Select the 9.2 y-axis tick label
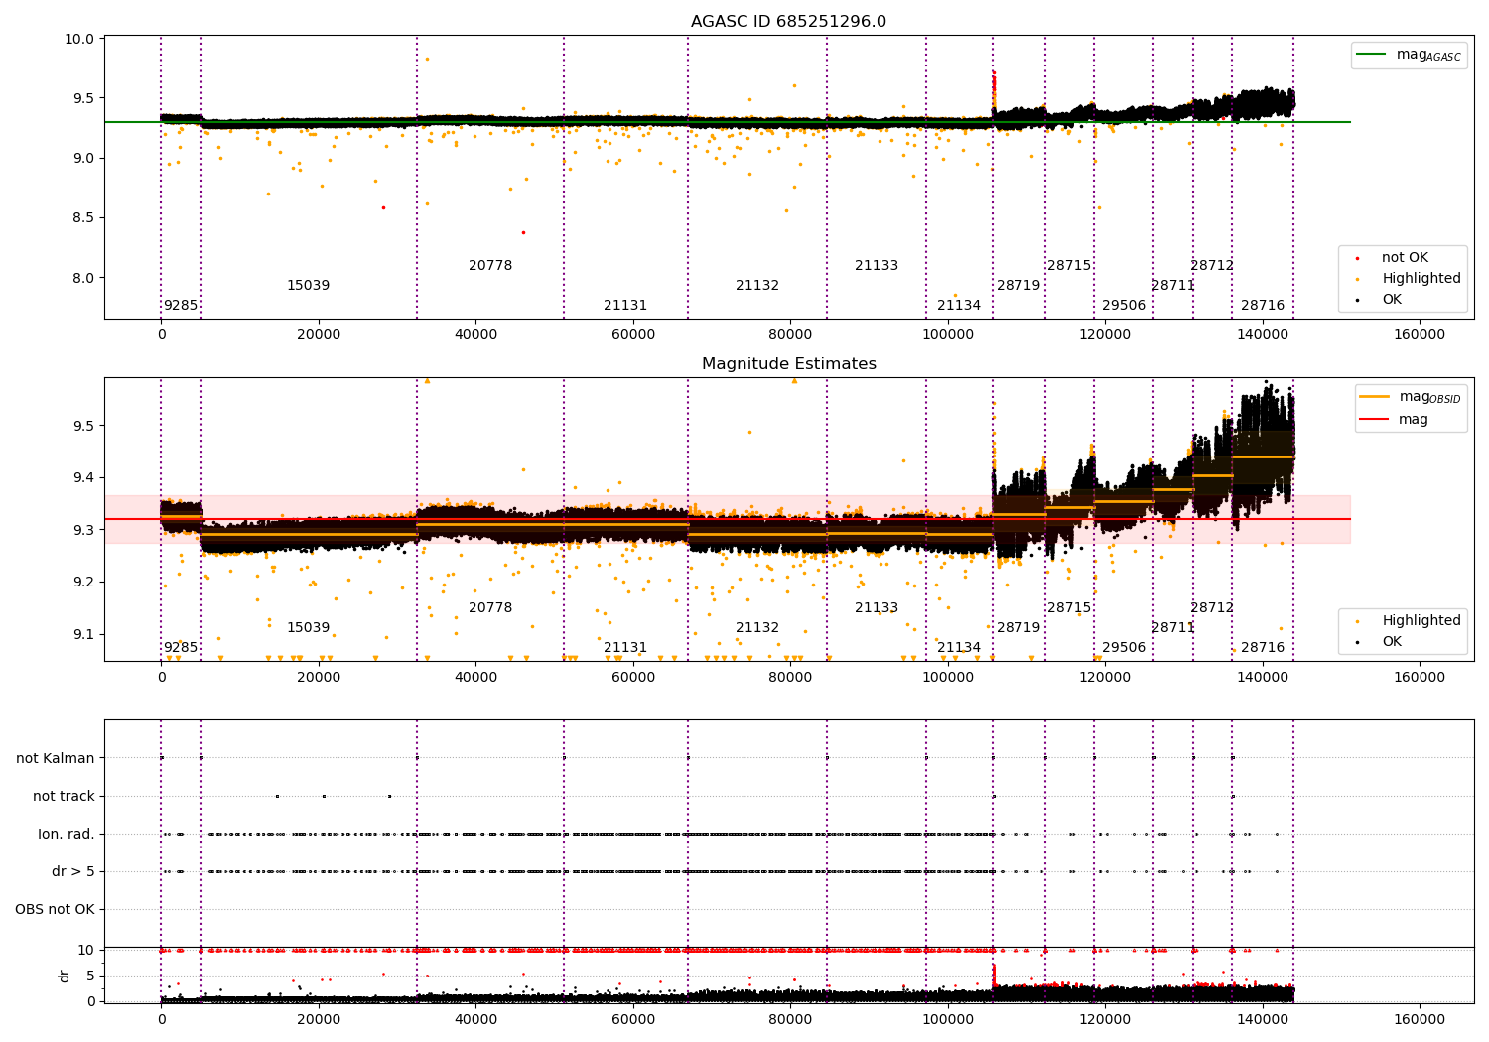Viewport: 1489px width, 1042px height. pos(83,583)
